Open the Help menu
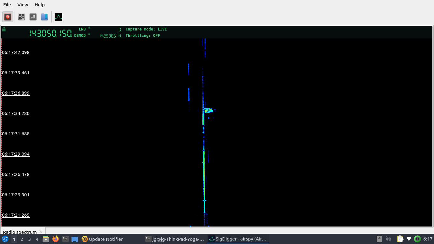 pos(40,5)
